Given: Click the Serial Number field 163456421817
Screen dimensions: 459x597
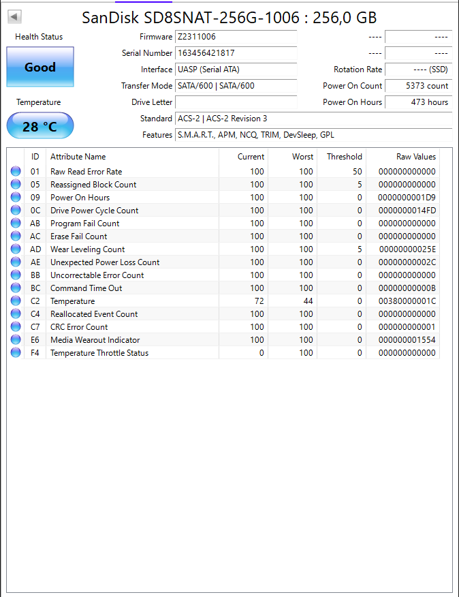Looking at the screenshot, I should point(236,53).
